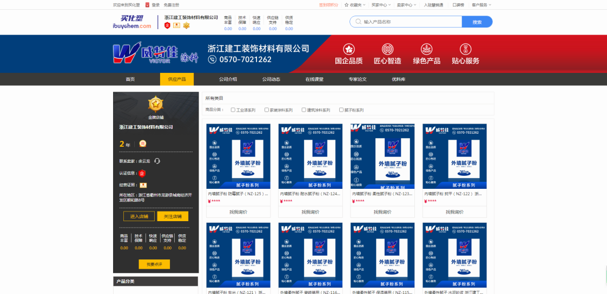Image resolution: width=607 pixels, height=294 pixels.
Task: Click the title 内墙腻子粉 耐水腻子粉（NZ-124
Action: pos(310,194)
